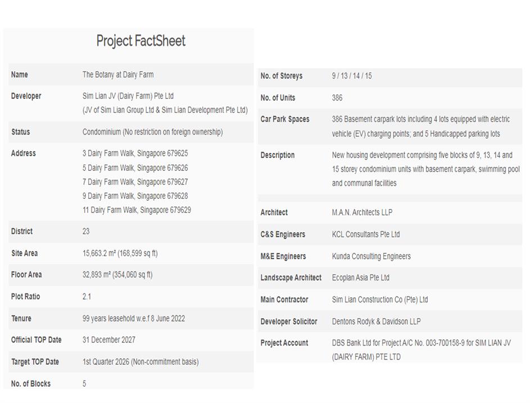
Task: Click the KCL Consultants Pte Ltd entry
Action: click(366, 234)
